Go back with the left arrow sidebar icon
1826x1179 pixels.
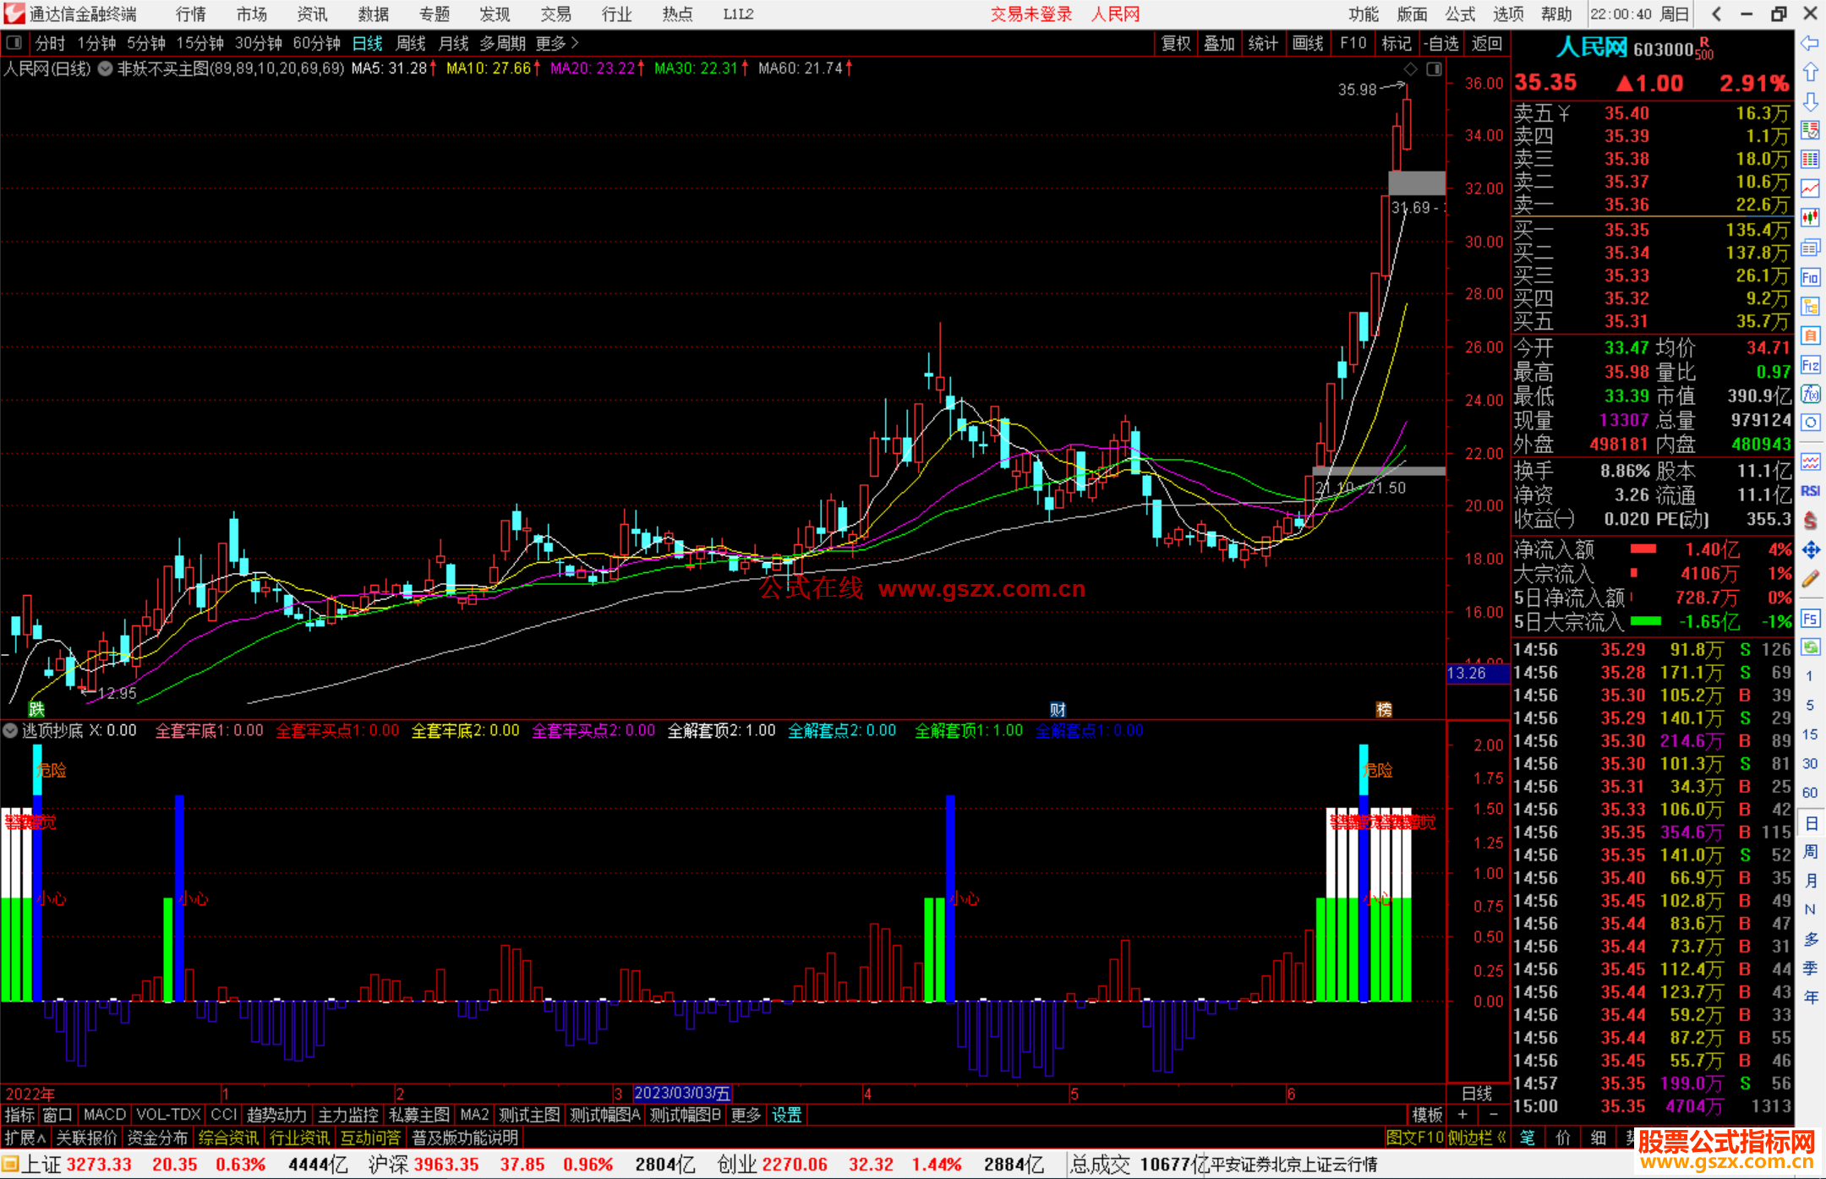click(1810, 43)
